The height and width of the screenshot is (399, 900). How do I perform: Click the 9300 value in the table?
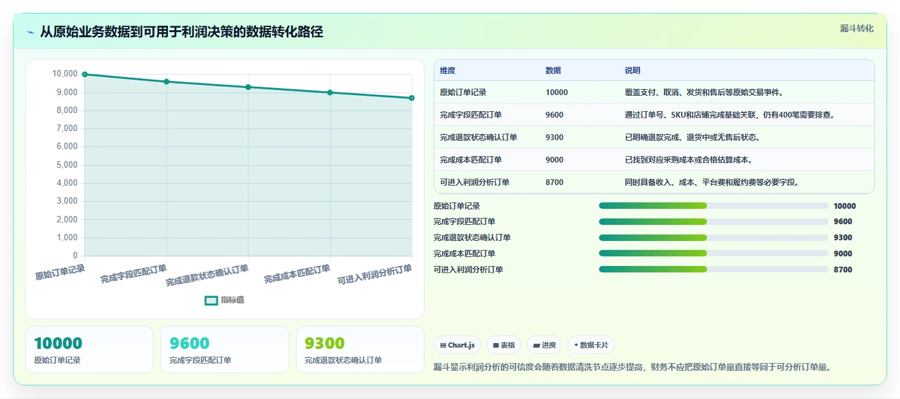coord(555,137)
